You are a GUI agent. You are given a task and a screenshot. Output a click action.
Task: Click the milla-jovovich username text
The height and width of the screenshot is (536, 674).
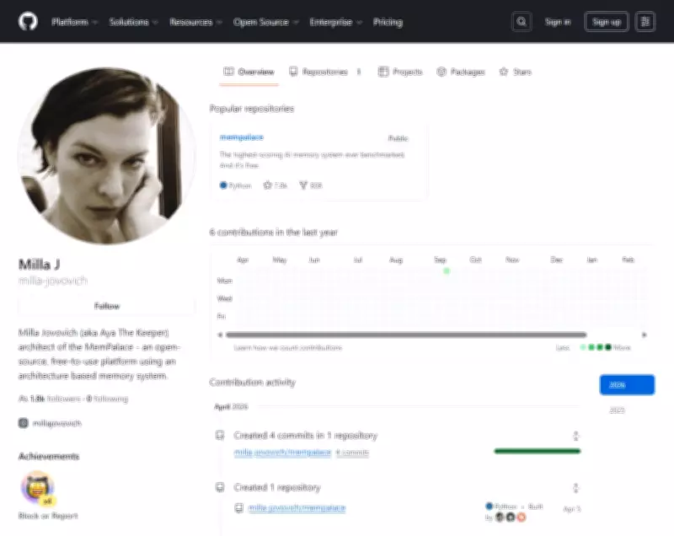click(53, 281)
